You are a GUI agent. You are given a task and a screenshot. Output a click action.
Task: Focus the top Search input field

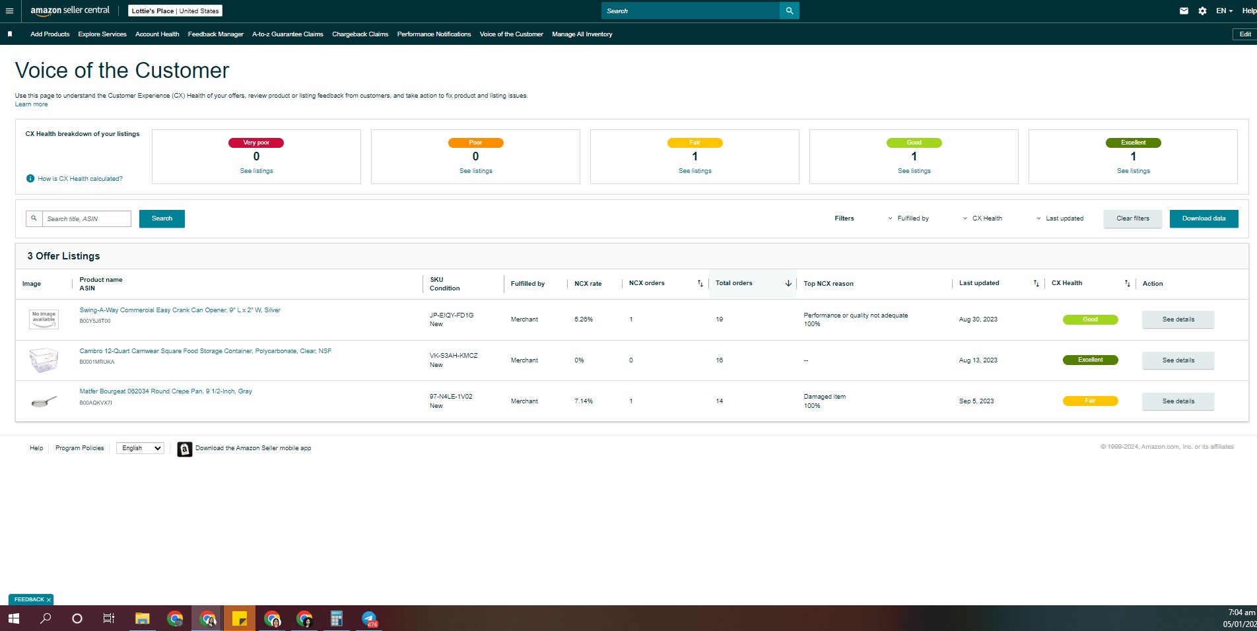691,11
